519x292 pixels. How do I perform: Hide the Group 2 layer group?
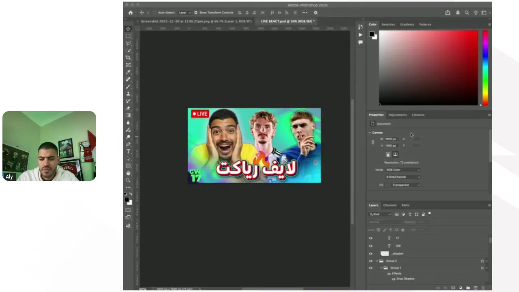[x=371, y=261]
